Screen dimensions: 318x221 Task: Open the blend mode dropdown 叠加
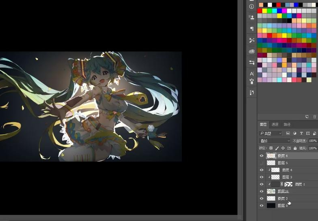coord(274,141)
